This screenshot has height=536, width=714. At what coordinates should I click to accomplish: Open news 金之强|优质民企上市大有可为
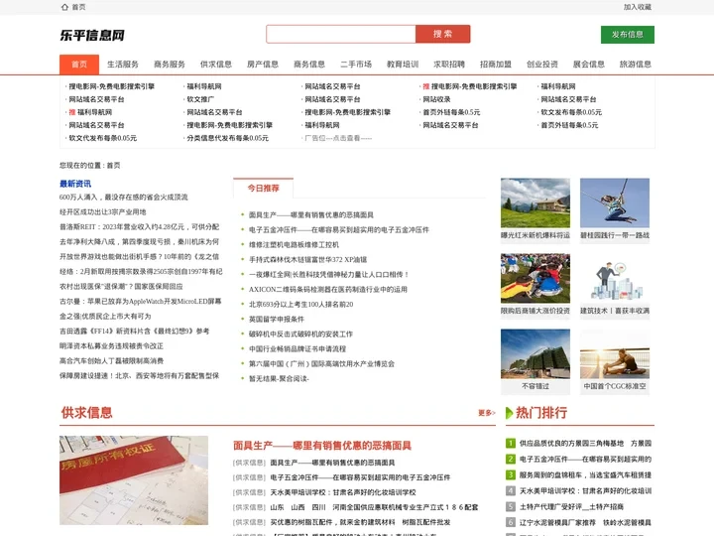(105, 317)
